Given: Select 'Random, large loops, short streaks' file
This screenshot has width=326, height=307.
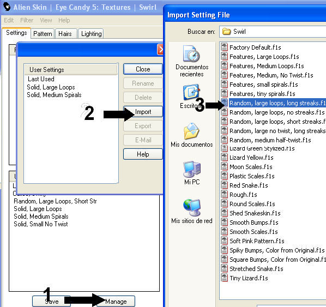Looking at the screenshot, I should pos(277,121).
